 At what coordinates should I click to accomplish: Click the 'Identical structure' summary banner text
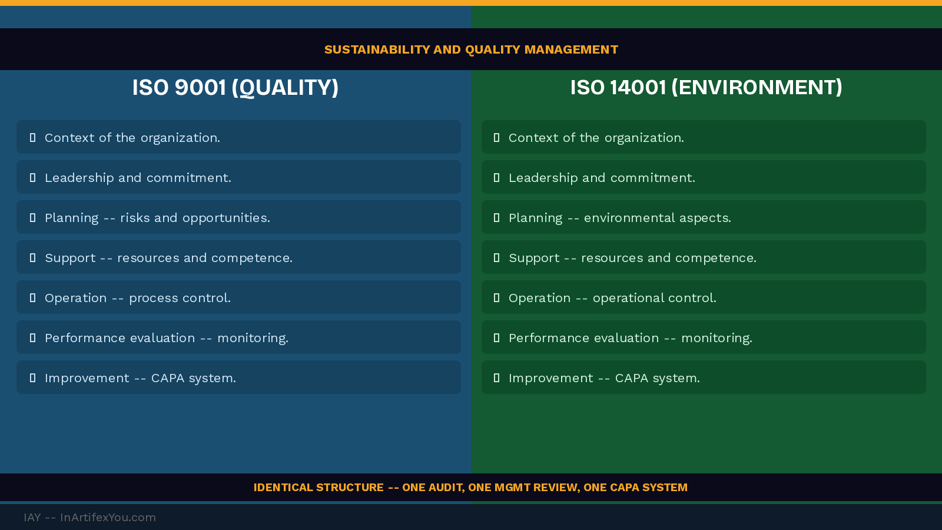(x=470, y=488)
